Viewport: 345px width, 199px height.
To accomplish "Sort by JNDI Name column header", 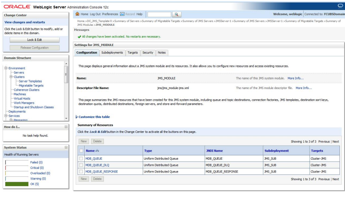I will 214,150.
